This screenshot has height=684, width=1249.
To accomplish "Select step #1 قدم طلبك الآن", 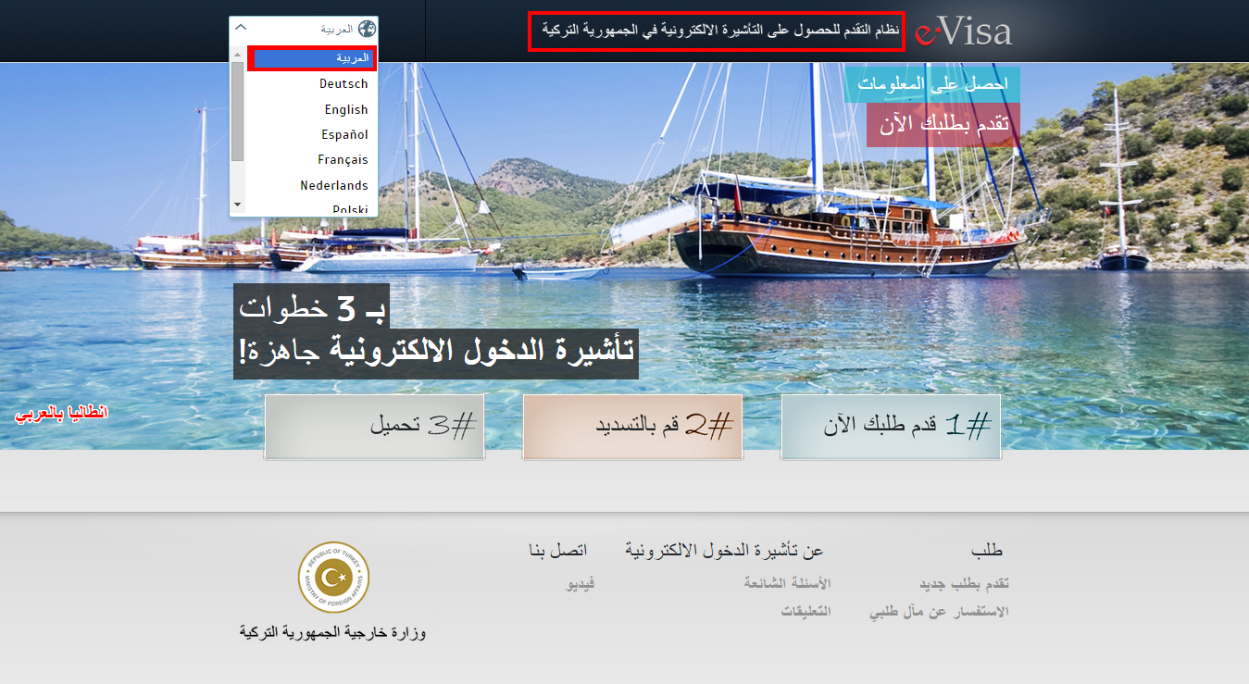I will [x=891, y=427].
